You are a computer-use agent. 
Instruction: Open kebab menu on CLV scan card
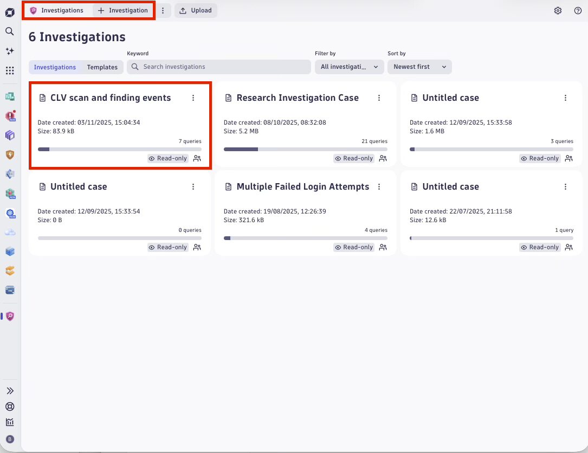click(x=193, y=98)
